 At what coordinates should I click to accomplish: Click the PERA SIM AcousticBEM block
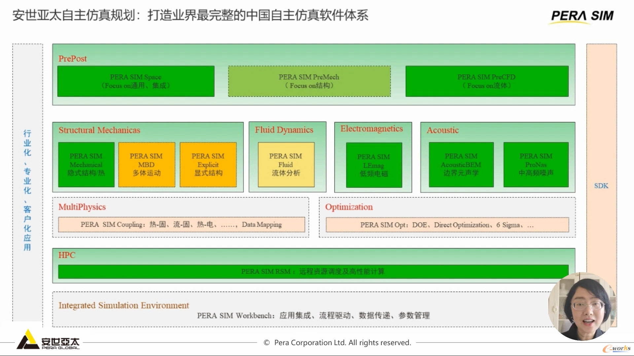tap(461, 164)
